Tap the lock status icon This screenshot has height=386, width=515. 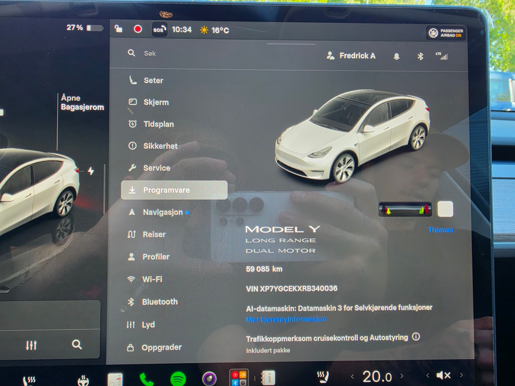pyautogui.click(x=118, y=29)
